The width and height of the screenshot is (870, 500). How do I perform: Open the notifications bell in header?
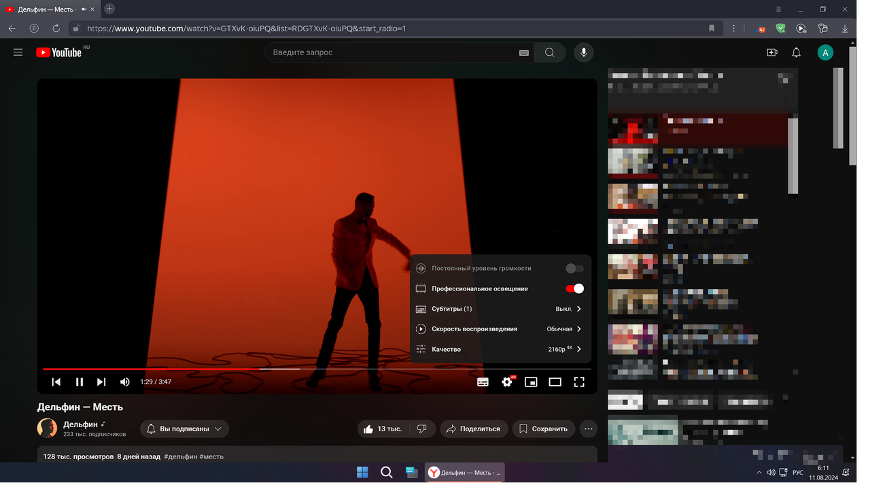(x=796, y=52)
